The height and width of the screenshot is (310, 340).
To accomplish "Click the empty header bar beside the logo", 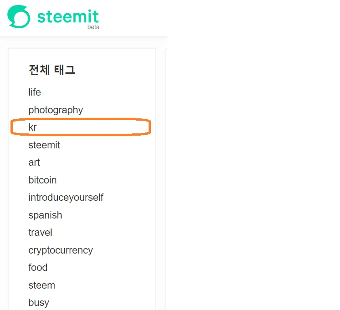I will [x=137, y=18].
